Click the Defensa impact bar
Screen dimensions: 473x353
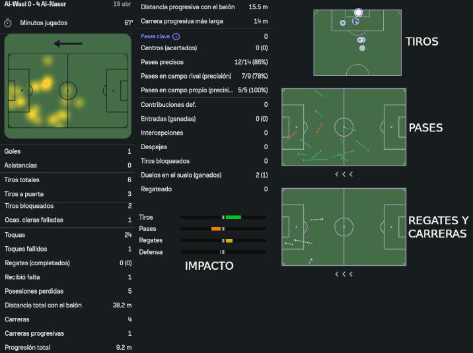[x=223, y=252]
